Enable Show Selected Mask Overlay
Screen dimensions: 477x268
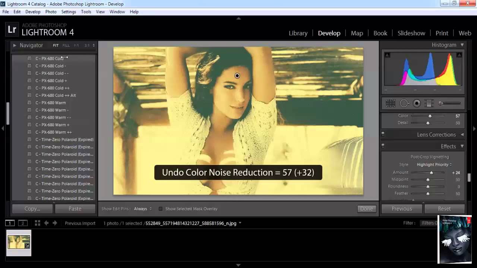click(x=161, y=209)
